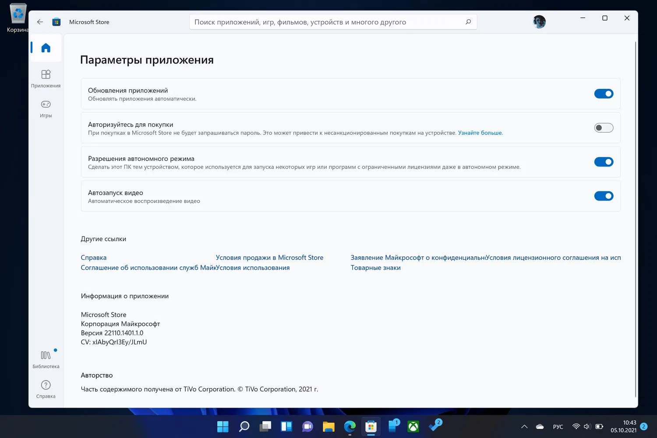
Task: Open the Microsoft privacy statement link
Action: pyautogui.click(x=418, y=258)
